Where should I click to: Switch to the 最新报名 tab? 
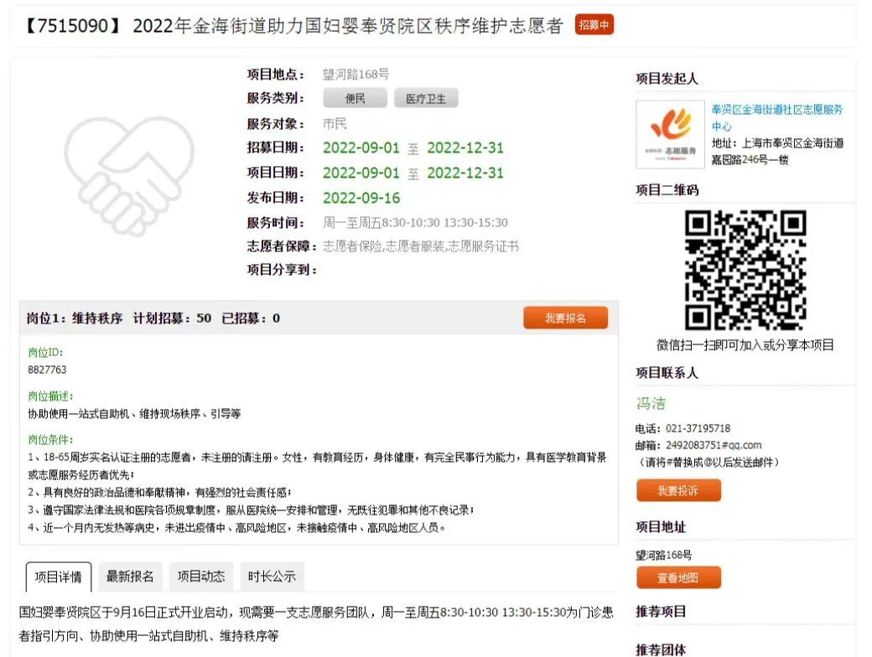(x=130, y=577)
